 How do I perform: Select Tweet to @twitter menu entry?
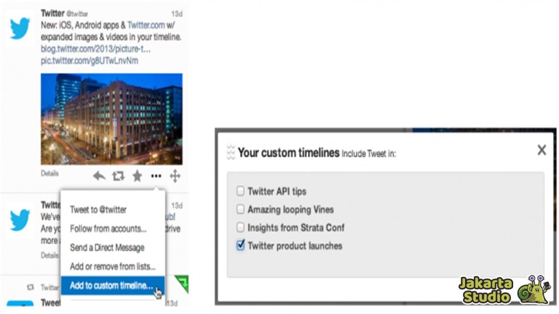click(98, 210)
